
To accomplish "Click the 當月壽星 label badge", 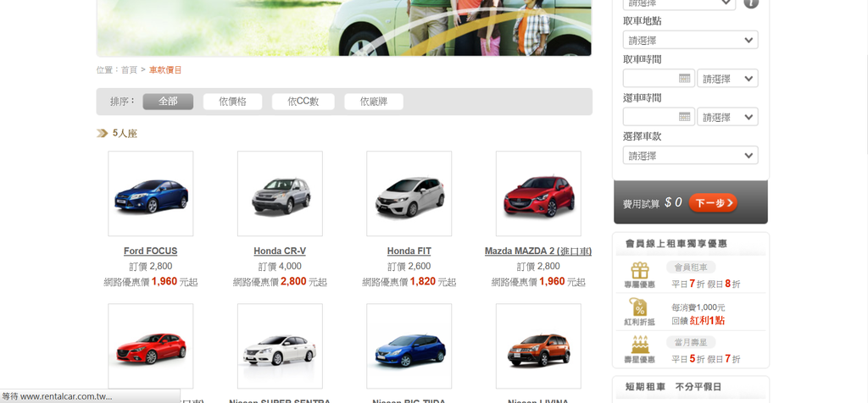I will click(691, 343).
